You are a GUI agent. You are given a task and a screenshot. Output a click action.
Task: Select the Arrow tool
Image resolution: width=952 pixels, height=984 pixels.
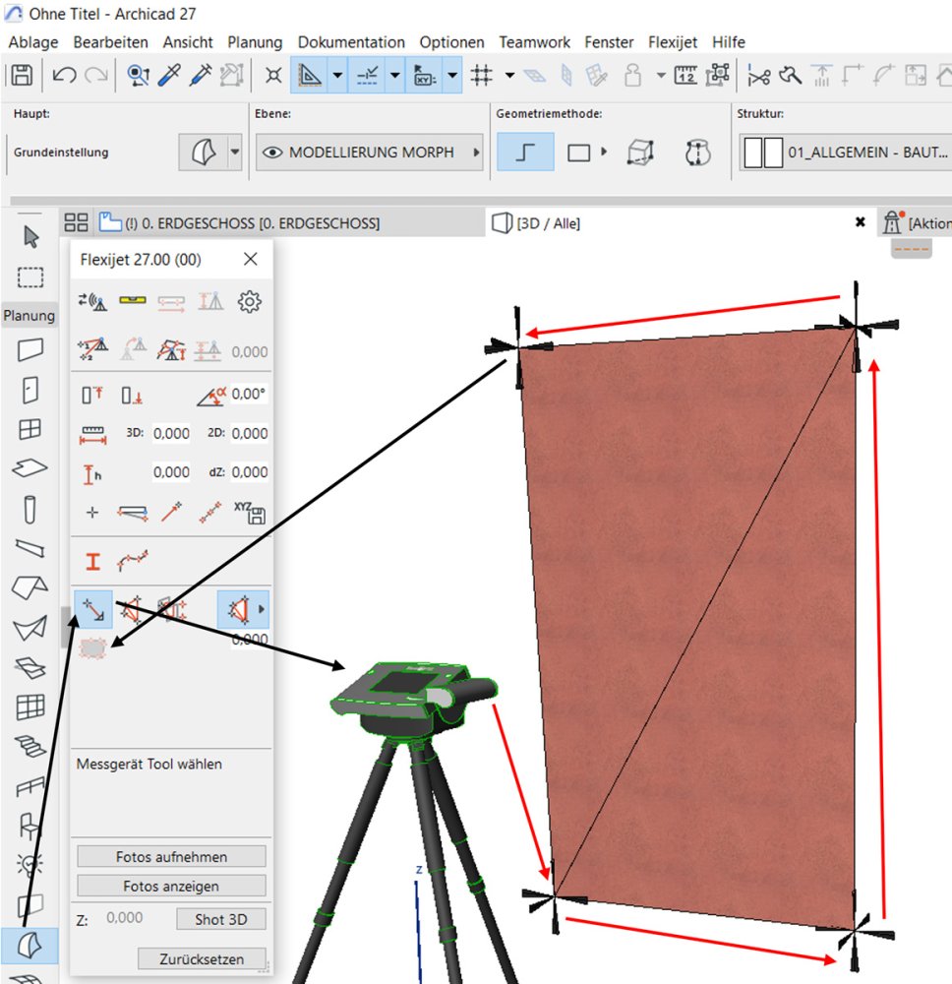coord(30,237)
